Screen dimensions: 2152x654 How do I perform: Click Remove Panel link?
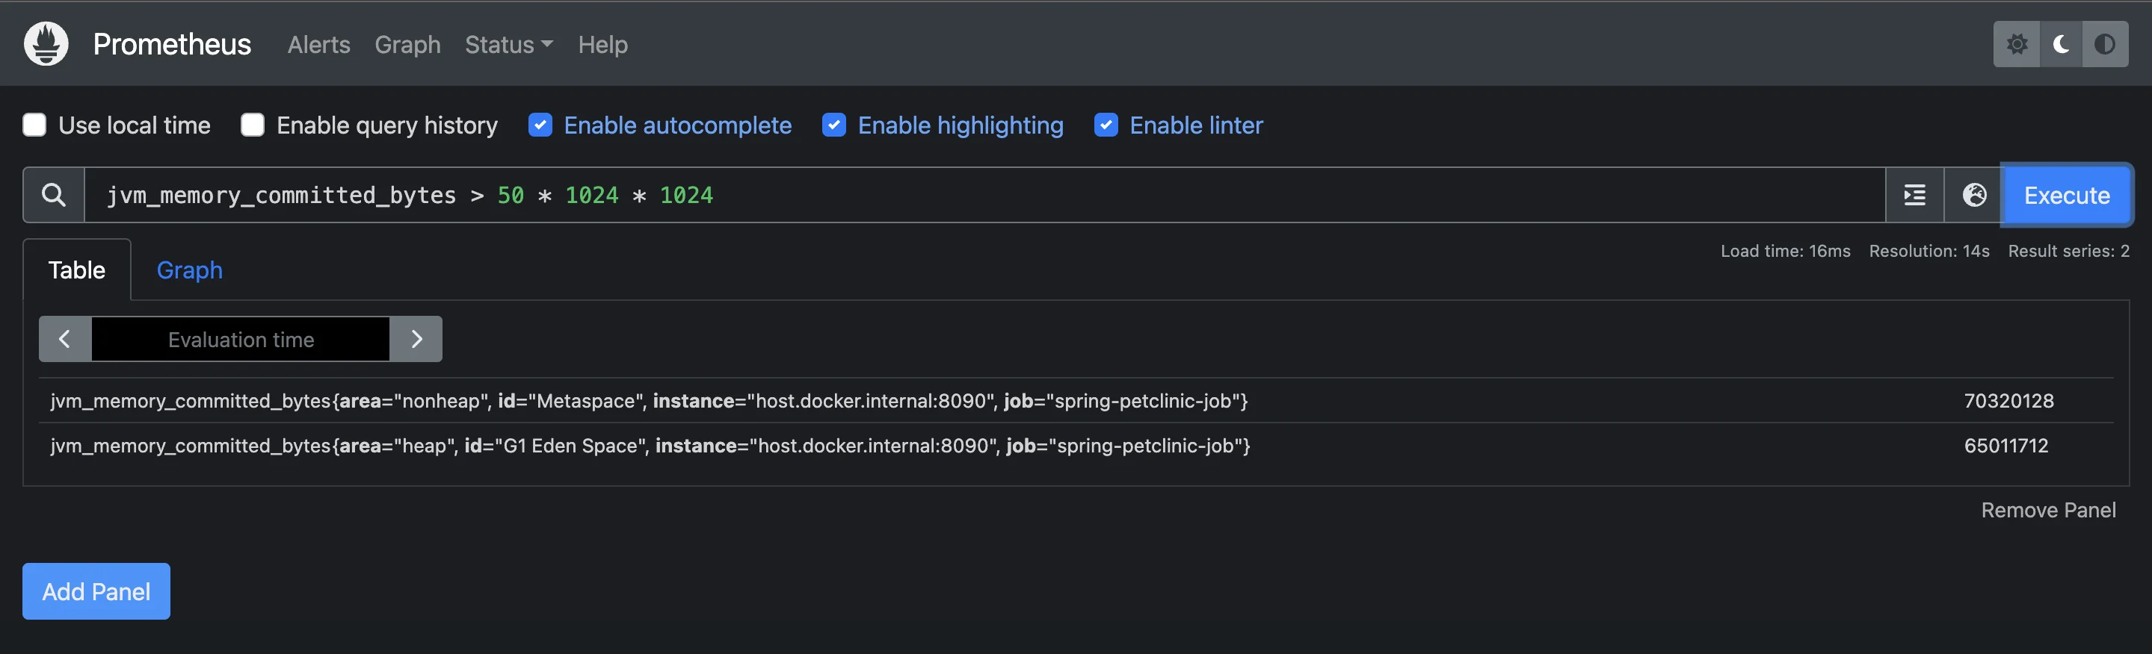pos(2048,510)
